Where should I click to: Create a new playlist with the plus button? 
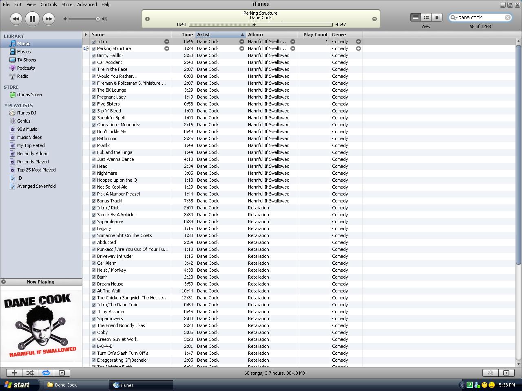pos(14,373)
